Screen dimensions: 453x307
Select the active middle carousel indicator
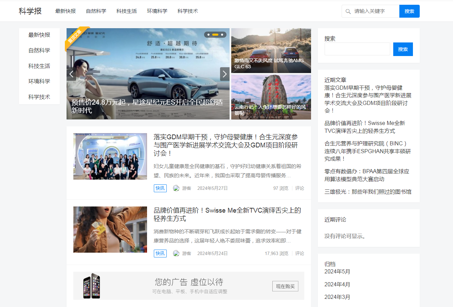(215, 35)
